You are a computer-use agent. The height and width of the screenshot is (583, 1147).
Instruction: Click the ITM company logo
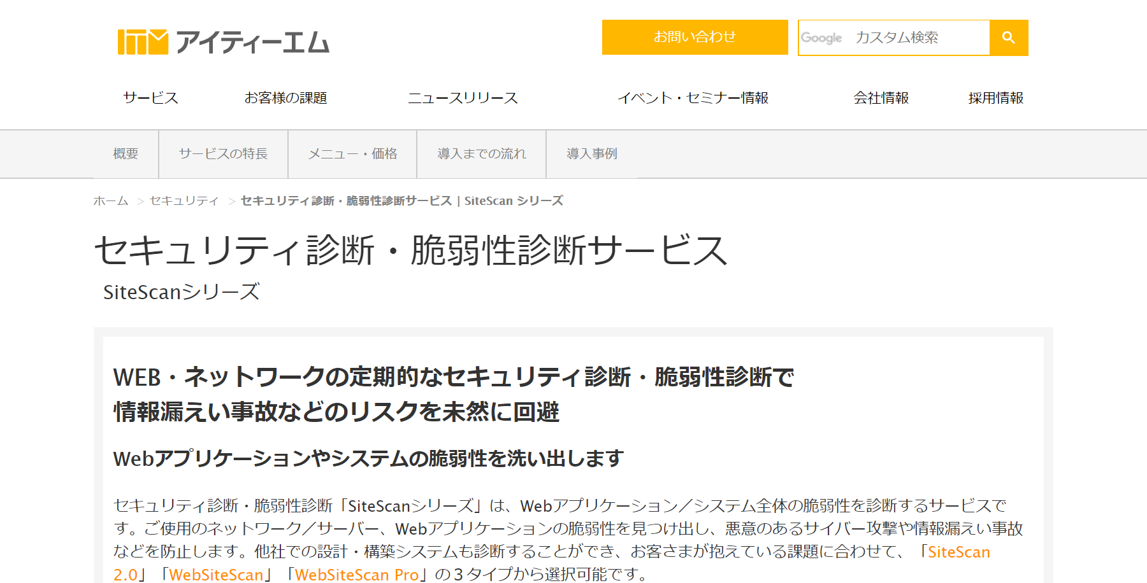(222, 41)
